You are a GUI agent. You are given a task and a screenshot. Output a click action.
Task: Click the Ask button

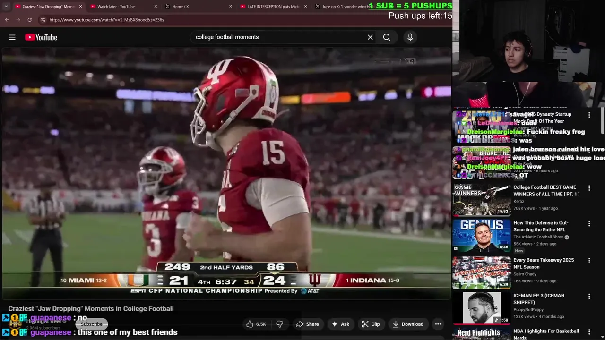coord(340,324)
